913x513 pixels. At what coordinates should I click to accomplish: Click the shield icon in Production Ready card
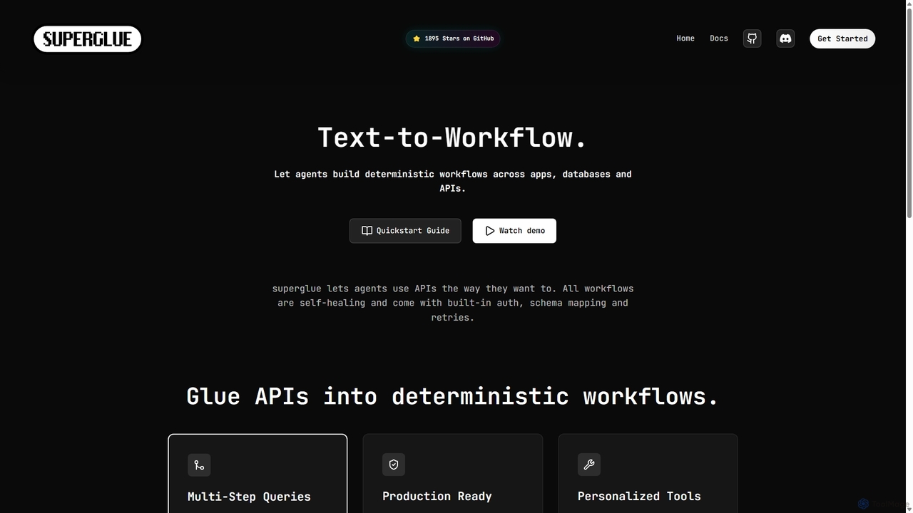pyautogui.click(x=394, y=465)
